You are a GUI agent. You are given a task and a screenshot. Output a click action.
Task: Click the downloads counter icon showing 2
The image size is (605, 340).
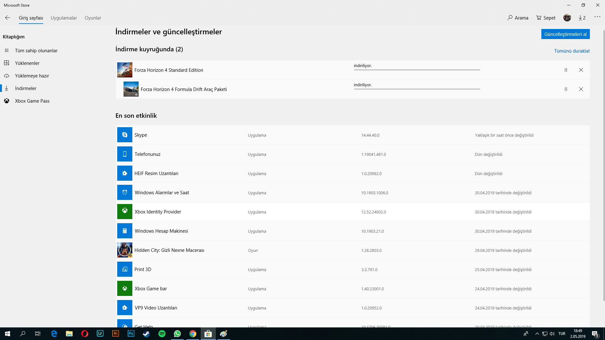pos(582,18)
